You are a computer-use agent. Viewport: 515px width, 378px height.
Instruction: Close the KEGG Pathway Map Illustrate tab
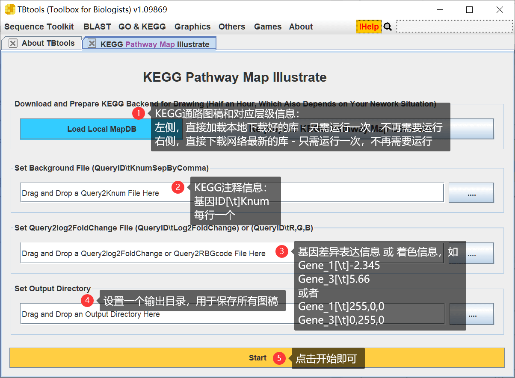[x=91, y=44]
